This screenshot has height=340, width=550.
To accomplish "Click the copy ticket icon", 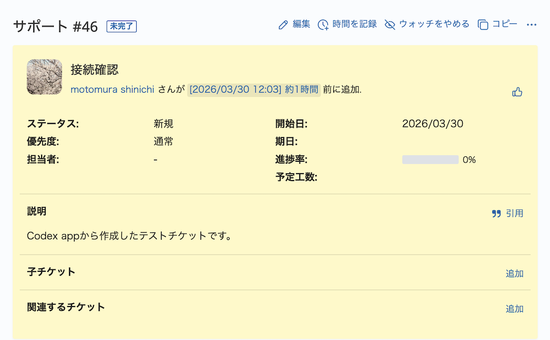I will point(483,25).
